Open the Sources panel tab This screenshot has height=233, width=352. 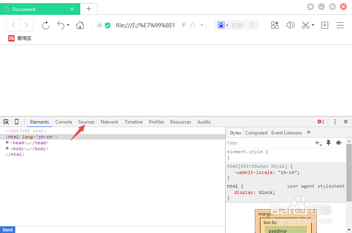coord(86,122)
